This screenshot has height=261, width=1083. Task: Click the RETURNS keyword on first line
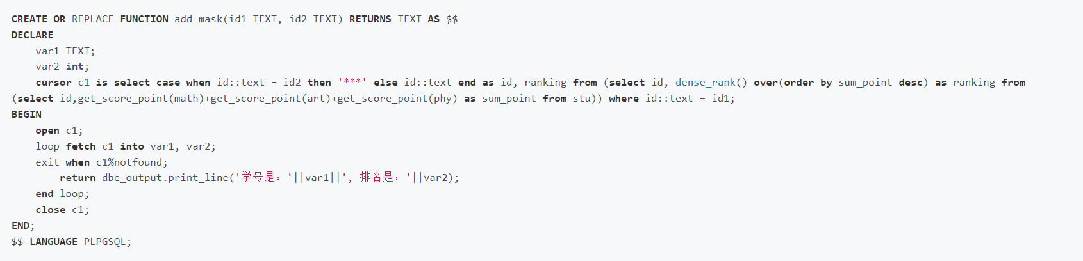coord(370,19)
